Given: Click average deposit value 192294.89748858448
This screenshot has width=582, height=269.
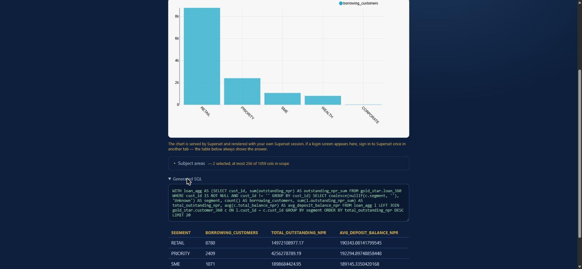Looking at the screenshot, I should pos(360,253).
